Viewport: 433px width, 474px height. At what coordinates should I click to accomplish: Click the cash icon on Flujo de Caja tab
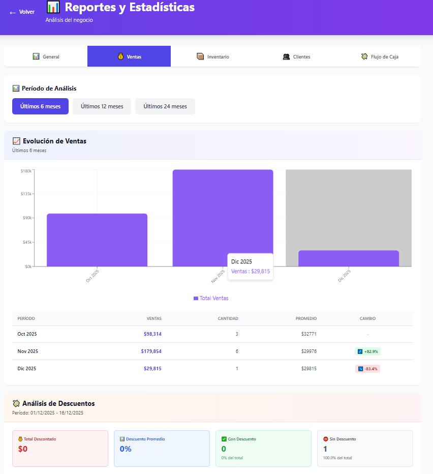(x=364, y=56)
